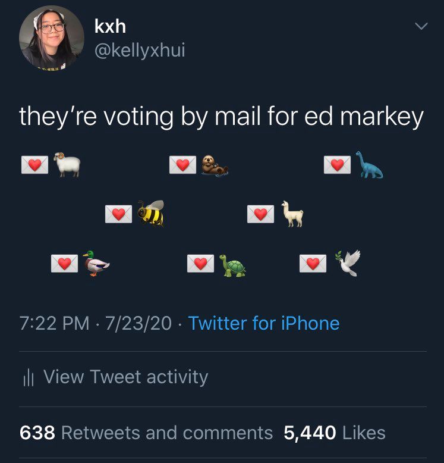The height and width of the screenshot is (463, 444).
Task: Open the kxh profile picture
Action: (x=52, y=38)
